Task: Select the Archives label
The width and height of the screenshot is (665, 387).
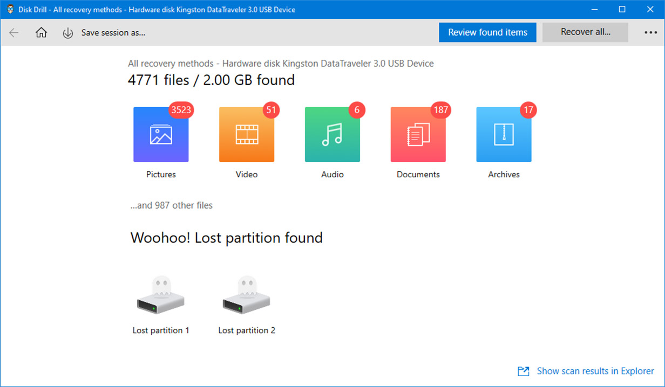Action: click(x=504, y=175)
